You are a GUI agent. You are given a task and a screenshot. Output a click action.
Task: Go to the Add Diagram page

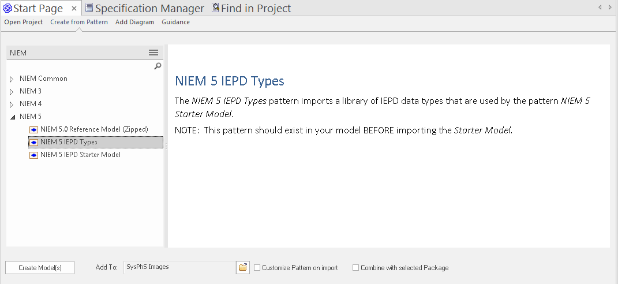point(134,22)
